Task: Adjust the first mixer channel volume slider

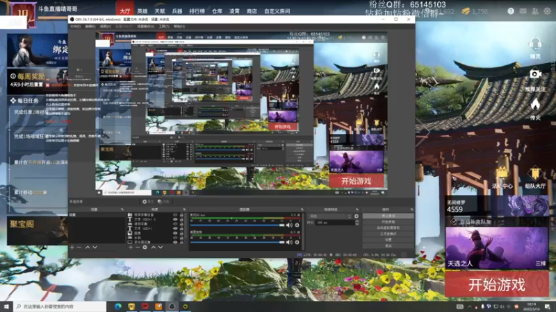Action: [237, 225]
